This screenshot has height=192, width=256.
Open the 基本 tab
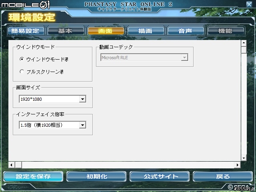coord(66,31)
